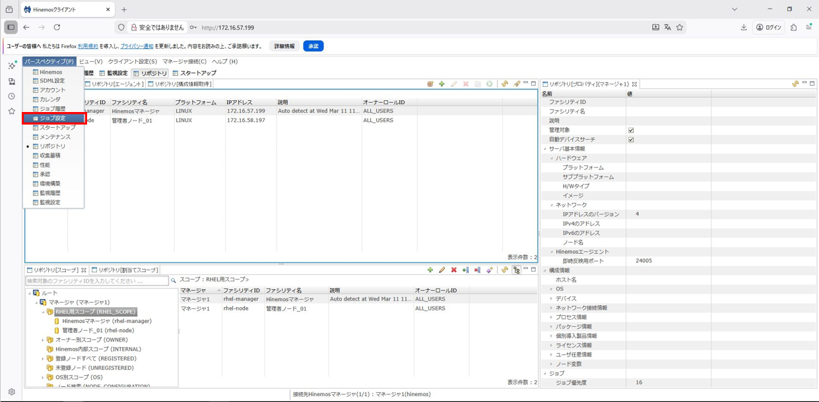
Task: Select ジョブ設定 in the perspective menu
Action: (x=52, y=119)
